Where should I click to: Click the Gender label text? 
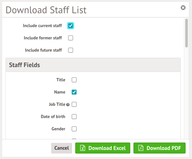pos(59,129)
